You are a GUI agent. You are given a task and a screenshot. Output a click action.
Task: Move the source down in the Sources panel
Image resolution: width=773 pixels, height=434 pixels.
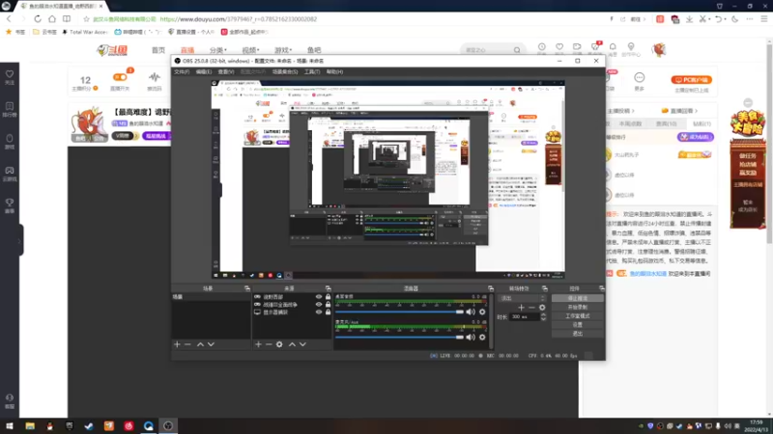[x=302, y=344]
